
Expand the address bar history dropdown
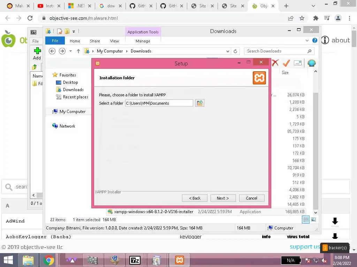pyautogui.click(x=228, y=51)
